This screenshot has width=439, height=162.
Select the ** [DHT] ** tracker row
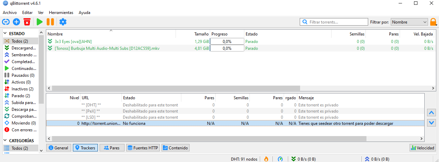tap(235, 105)
